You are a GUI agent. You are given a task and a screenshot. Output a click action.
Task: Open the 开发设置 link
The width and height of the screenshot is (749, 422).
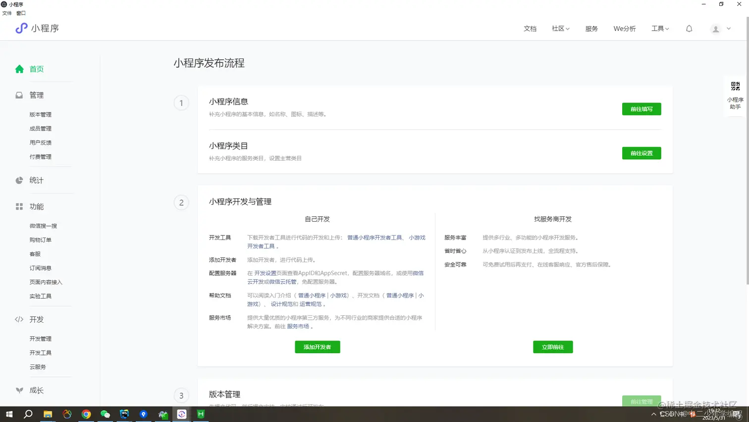[265, 273]
